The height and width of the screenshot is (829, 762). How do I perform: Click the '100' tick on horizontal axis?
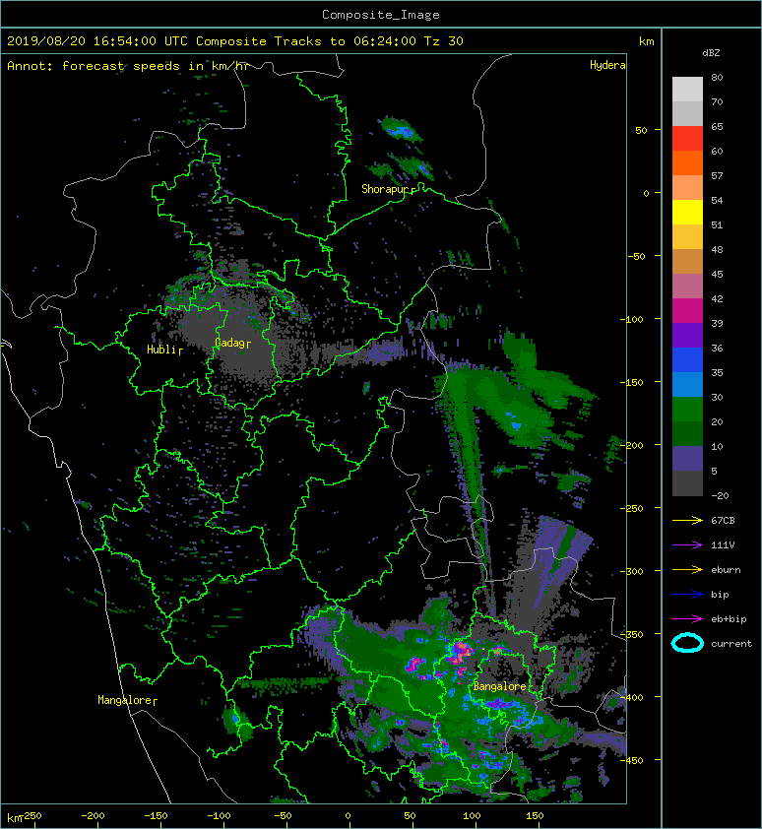pyautogui.click(x=472, y=816)
